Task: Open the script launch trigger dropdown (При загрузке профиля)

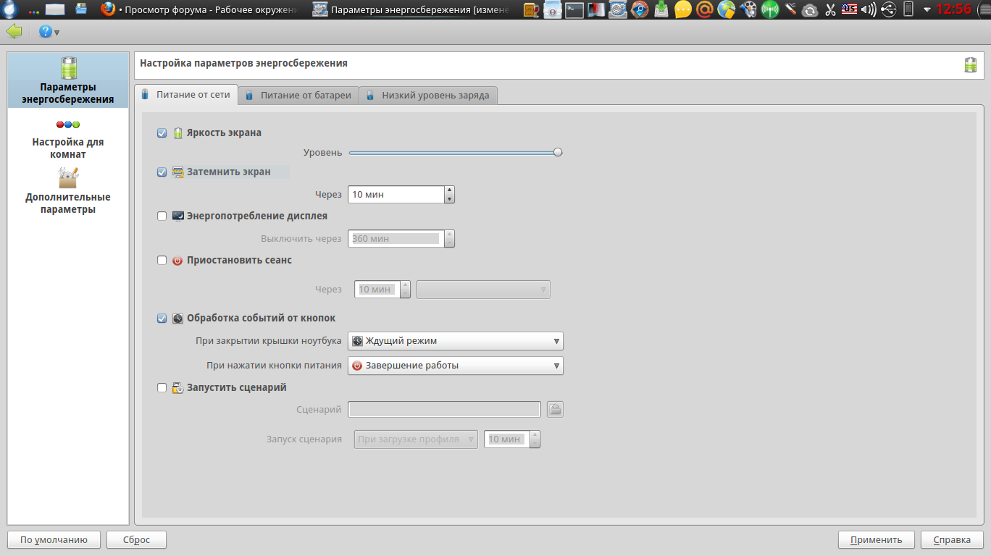Action: coord(416,439)
